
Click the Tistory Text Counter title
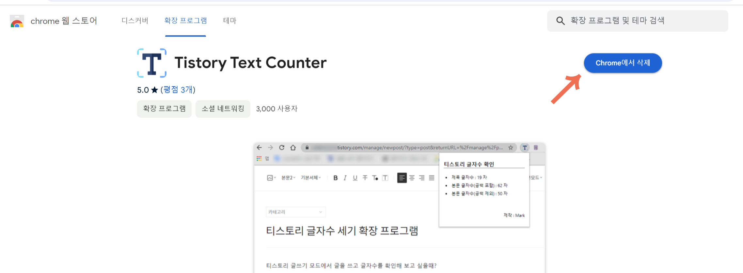[250, 63]
